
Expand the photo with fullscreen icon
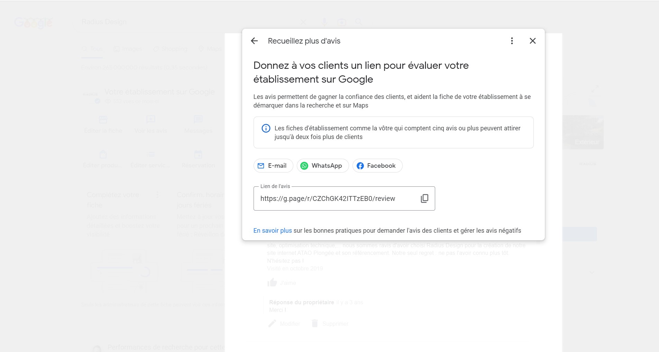pos(595,89)
